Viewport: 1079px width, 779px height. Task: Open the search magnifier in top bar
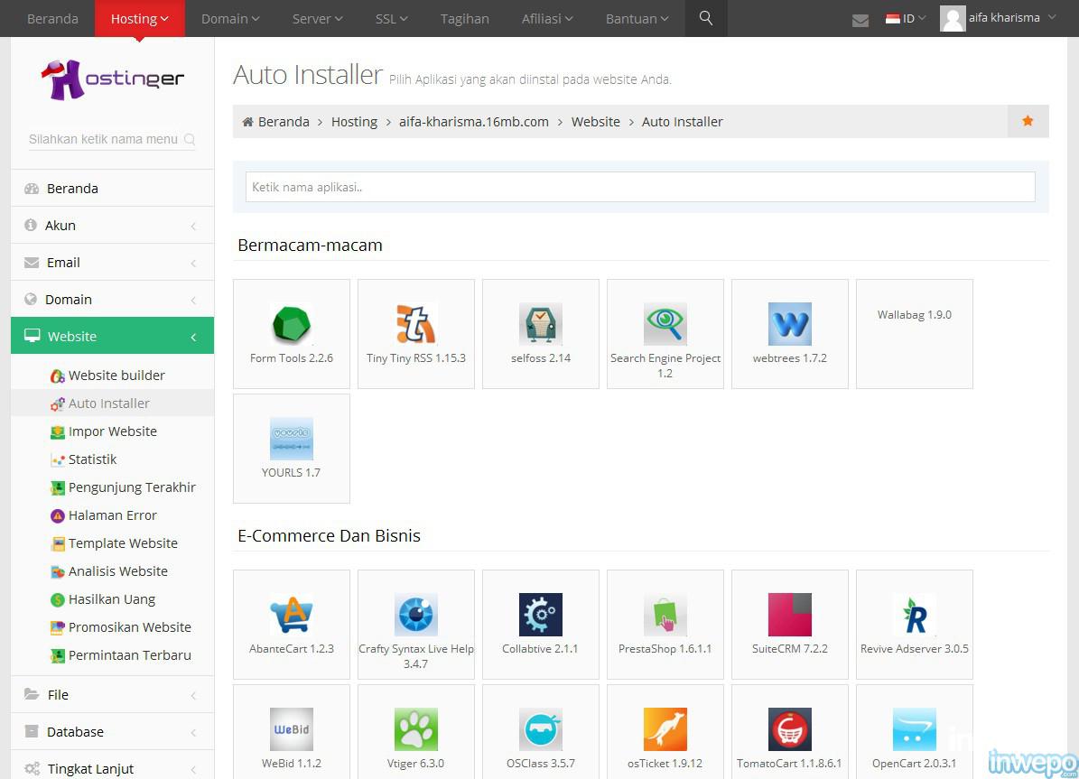click(x=706, y=18)
